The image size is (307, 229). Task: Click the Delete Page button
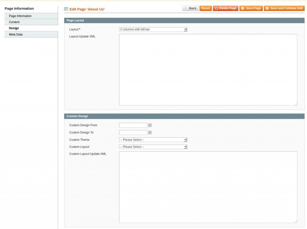tap(225, 8)
